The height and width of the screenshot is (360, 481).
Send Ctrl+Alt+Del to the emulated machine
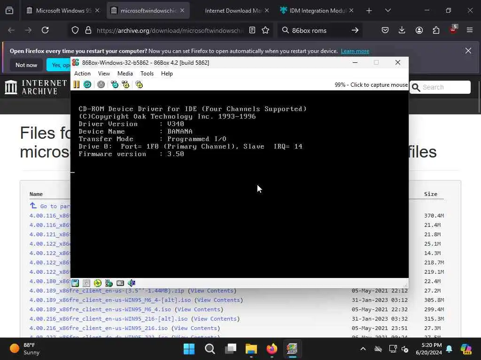(115, 84)
